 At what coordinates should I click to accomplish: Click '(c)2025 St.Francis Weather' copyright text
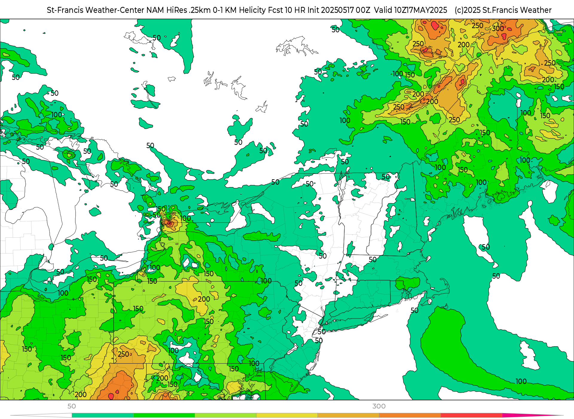point(503,10)
